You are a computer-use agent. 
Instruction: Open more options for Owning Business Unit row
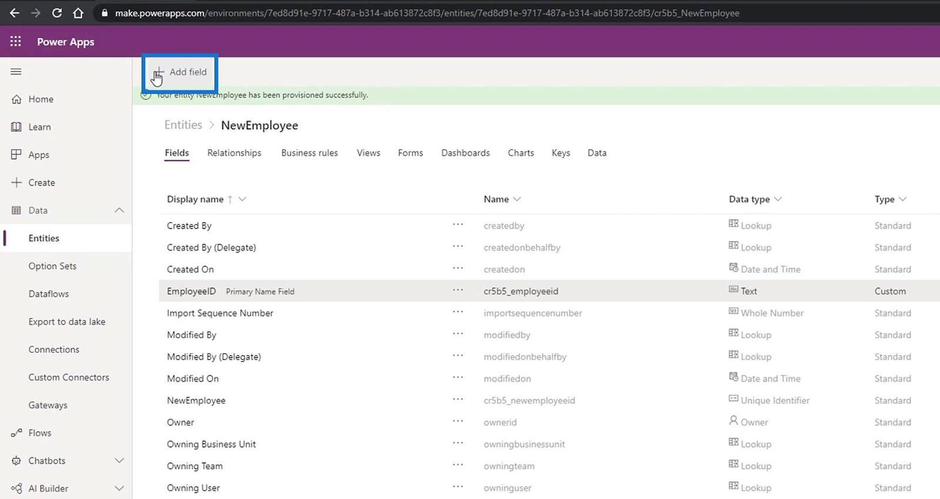458,443
